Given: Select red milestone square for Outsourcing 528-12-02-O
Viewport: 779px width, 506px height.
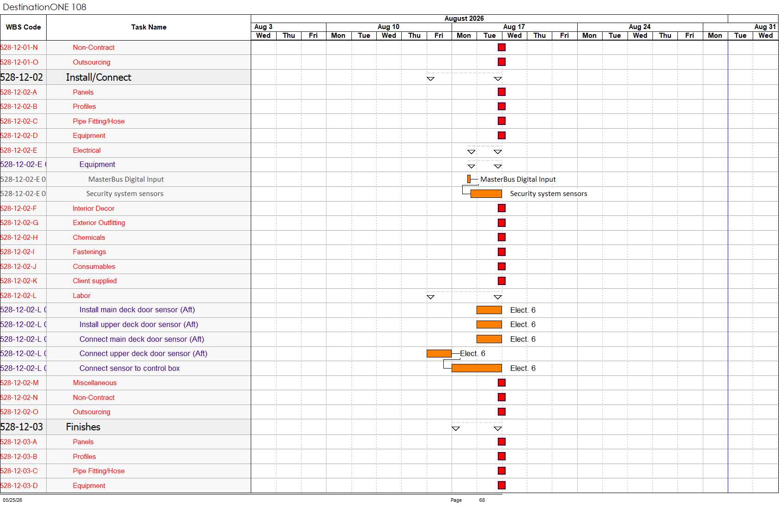Looking at the screenshot, I should click(x=501, y=412).
